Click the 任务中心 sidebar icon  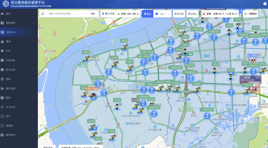pyautogui.click(x=2, y=32)
